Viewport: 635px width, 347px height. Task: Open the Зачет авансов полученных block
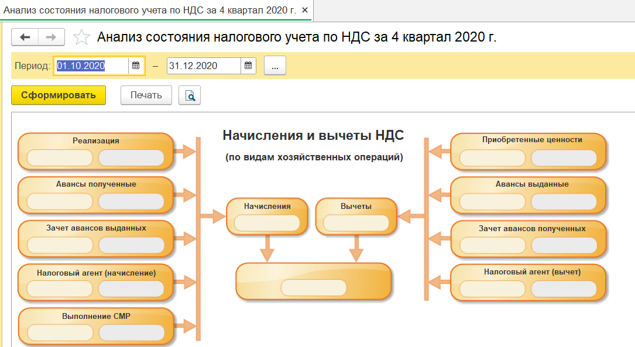528,239
